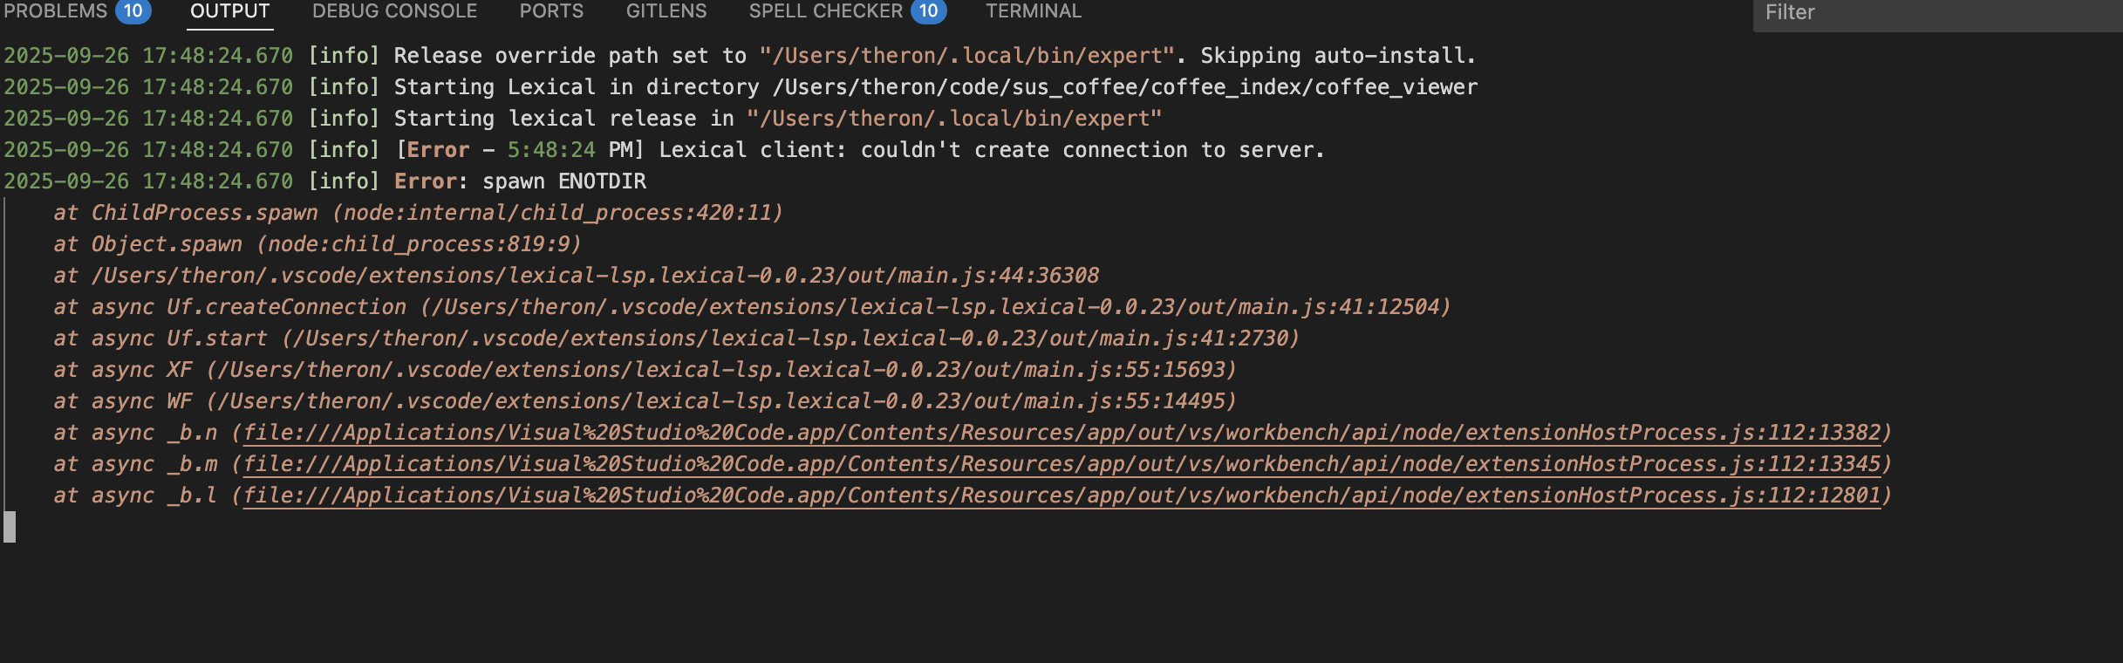Open the DEBUG CONSOLE tab
Viewport: 2123px width, 663px height.
click(x=394, y=11)
